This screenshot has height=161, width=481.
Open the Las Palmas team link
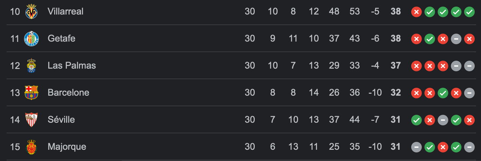(72, 66)
